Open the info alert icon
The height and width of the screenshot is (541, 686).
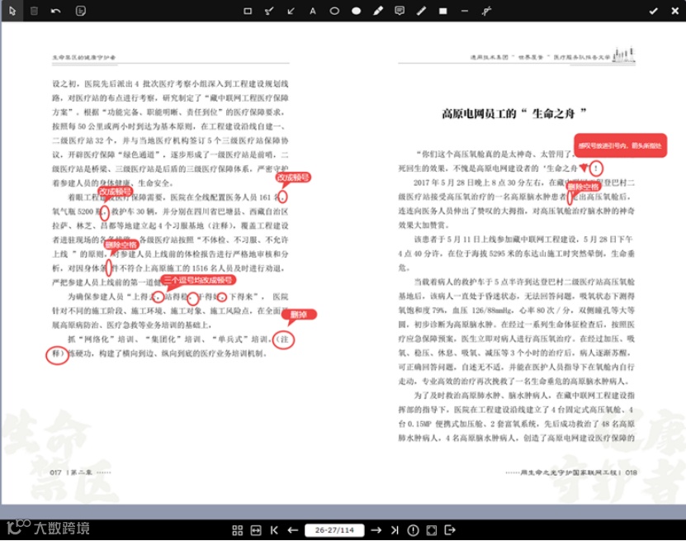(x=413, y=530)
